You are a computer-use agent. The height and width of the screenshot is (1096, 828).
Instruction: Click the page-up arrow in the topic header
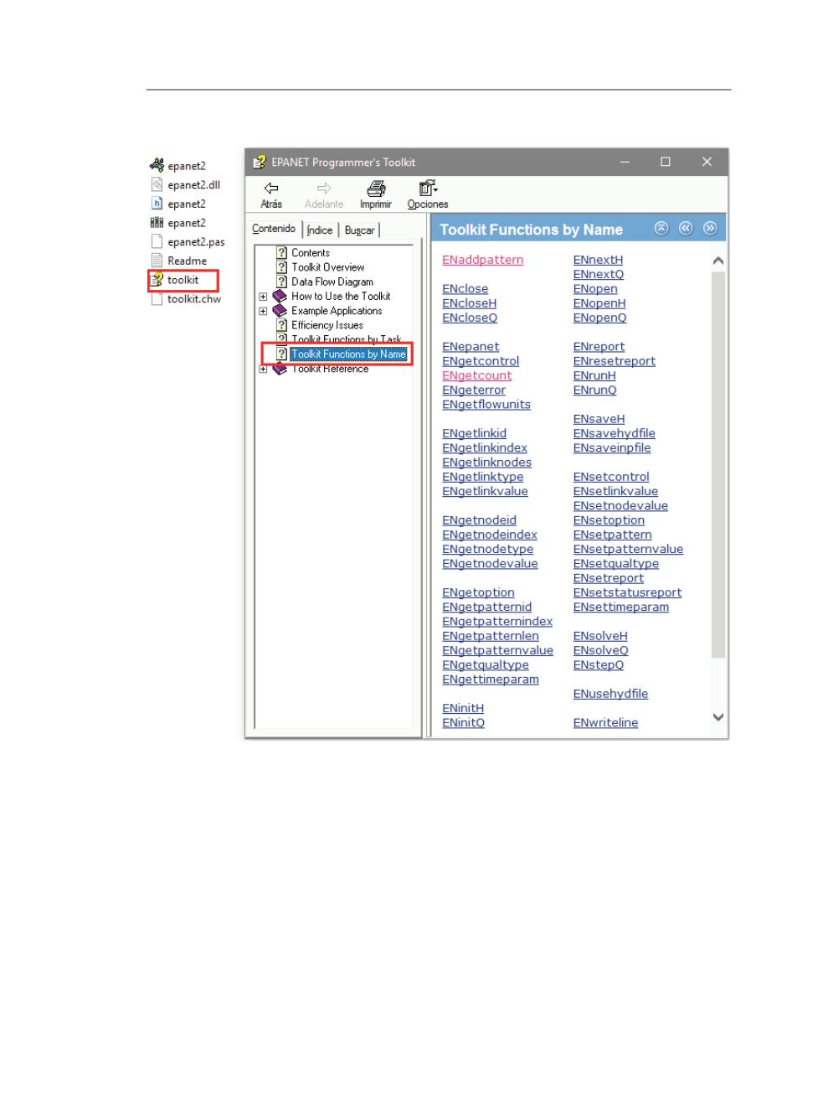661,228
